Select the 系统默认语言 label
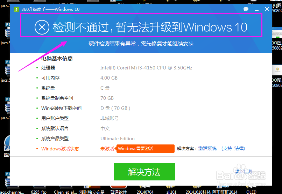Screen dimensions: 282x194 tap(55, 128)
